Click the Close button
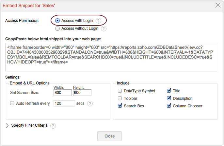 pos(109,136)
